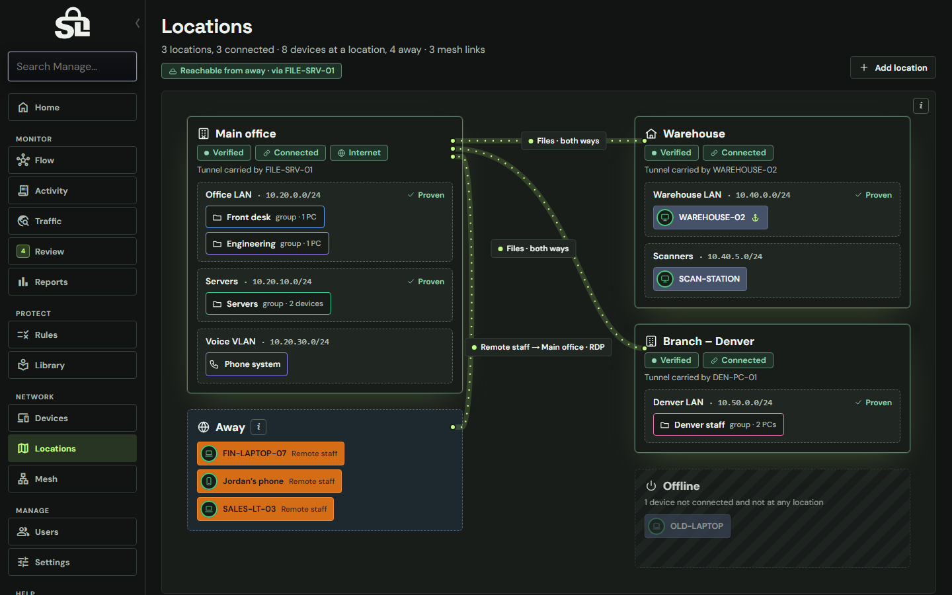Open the map info icon at top right

(921, 106)
